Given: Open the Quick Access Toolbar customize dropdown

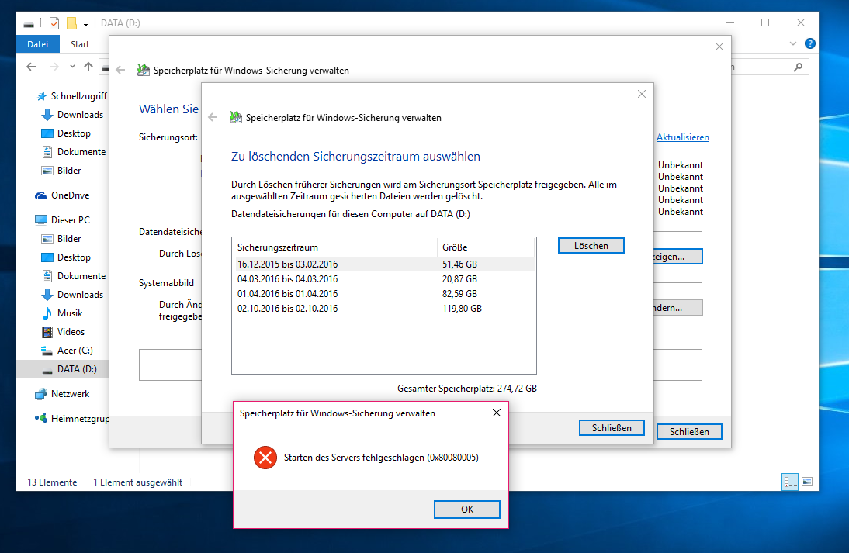Looking at the screenshot, I should coord(85,24).
